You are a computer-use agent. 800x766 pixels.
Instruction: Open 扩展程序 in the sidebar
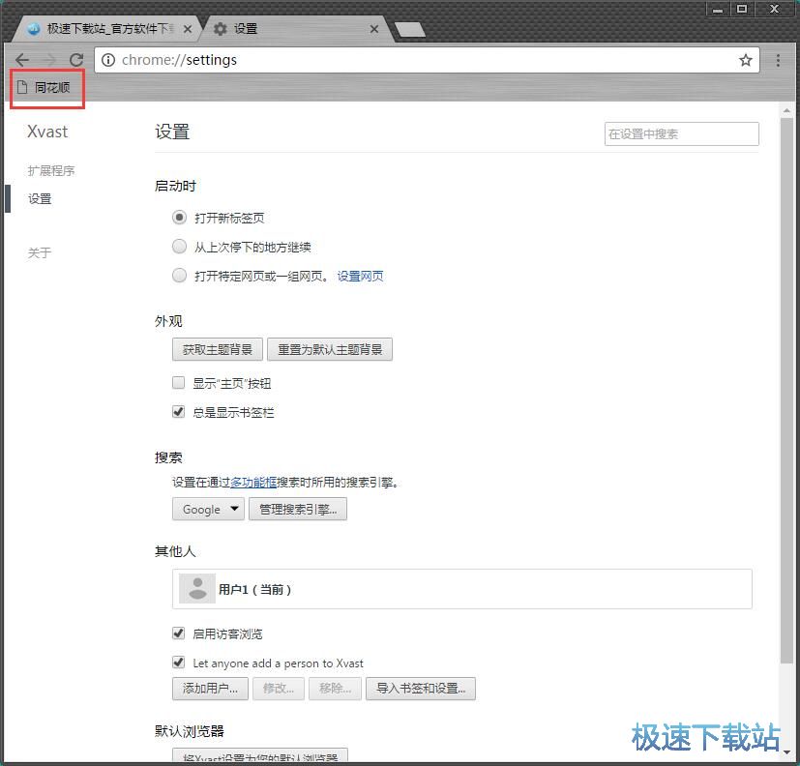pyautogui.click(x=51, y=171)
